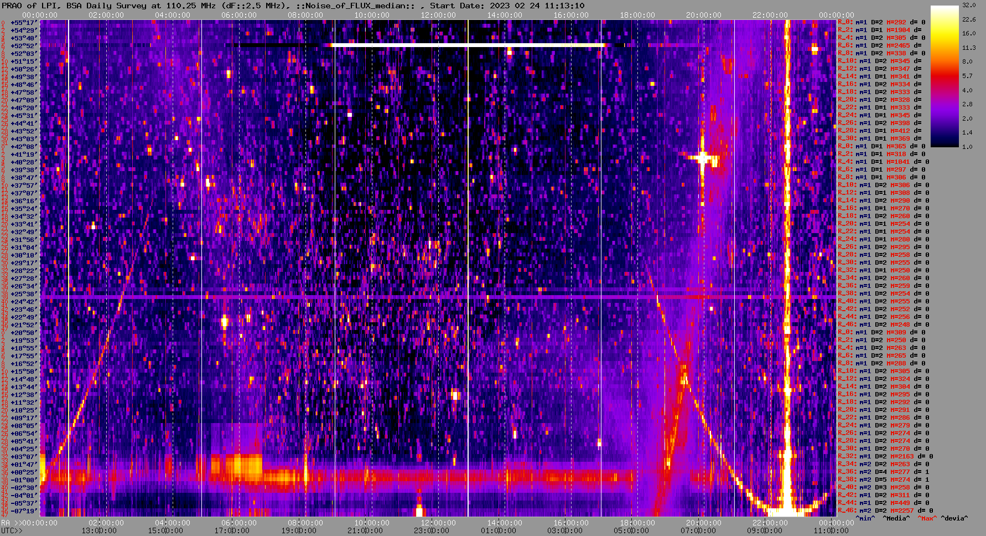Click the +00°25' declination label
The width and height of the screenshot is (986, 536).
click(24, 472)
